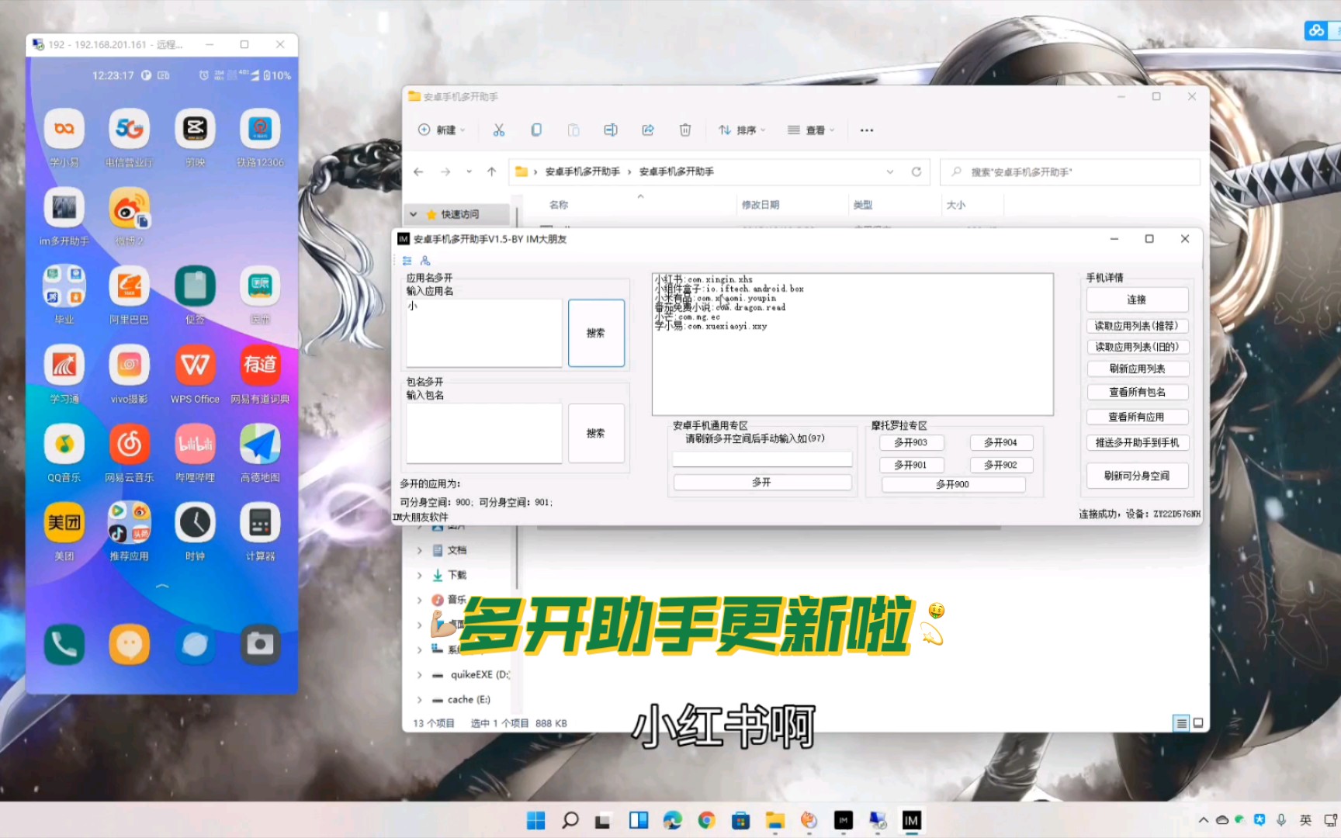1341x838 pixels.
Task: Open the Explorer more options (...) menu
Action: 867,130
